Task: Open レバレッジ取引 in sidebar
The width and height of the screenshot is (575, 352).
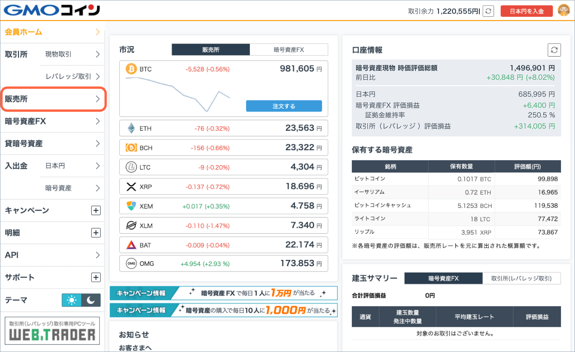Action: coord(72,77)
